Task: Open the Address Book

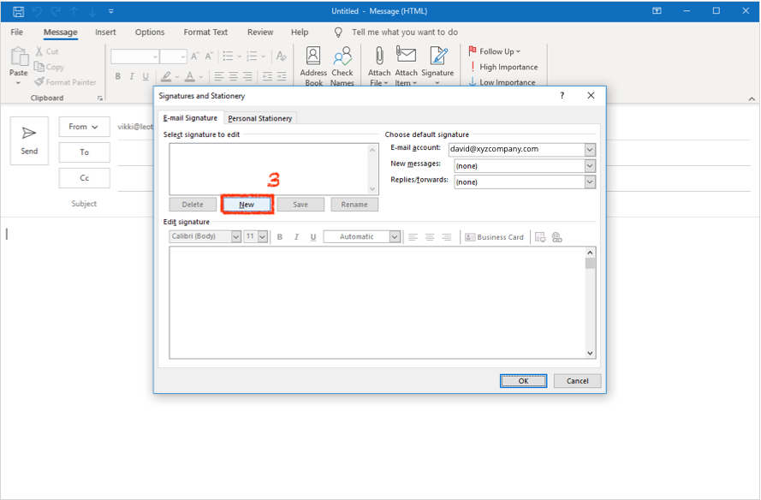Action: point(313,67)
